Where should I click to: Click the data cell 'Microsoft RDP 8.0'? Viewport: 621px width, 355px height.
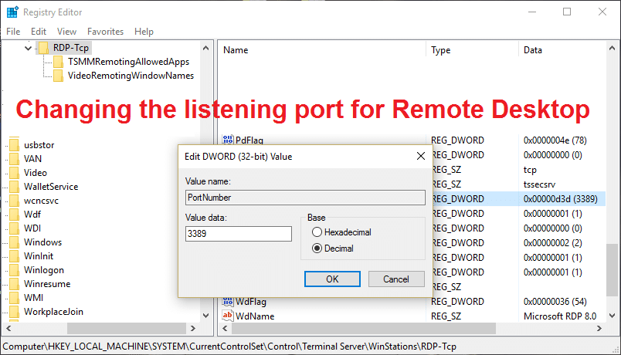(560, 316)
